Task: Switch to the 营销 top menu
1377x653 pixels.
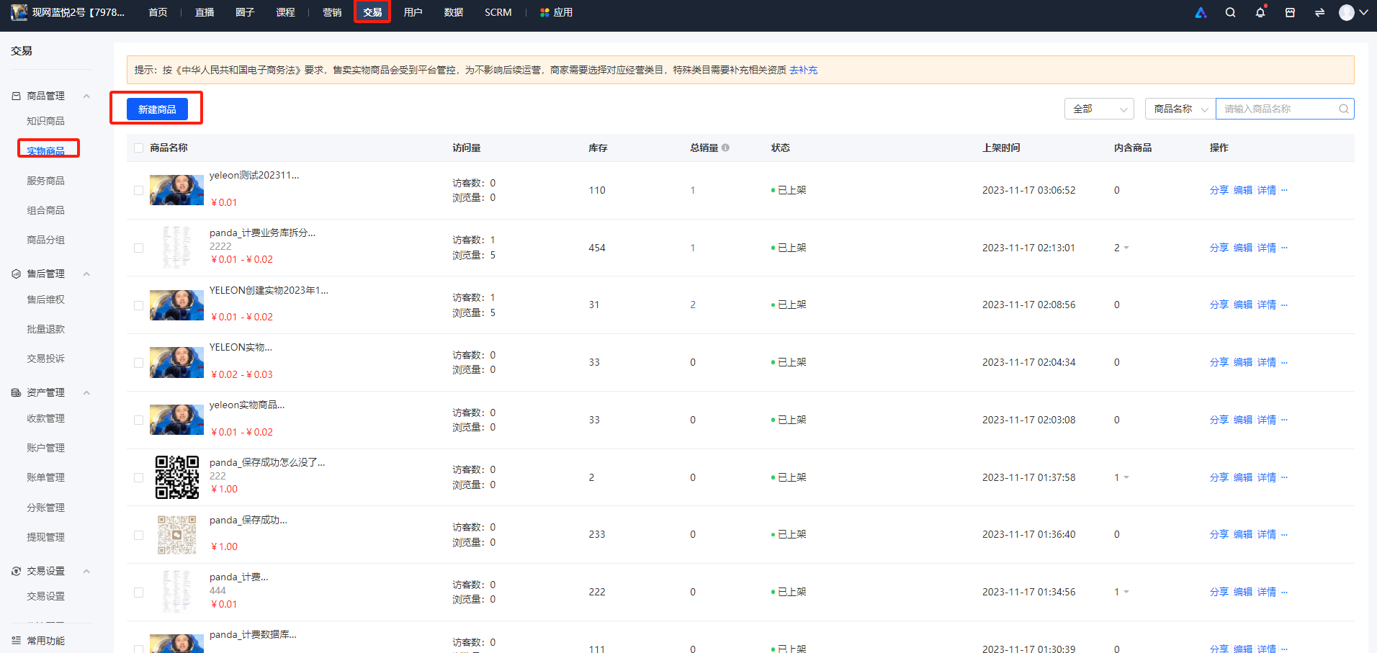Action: 332,12
